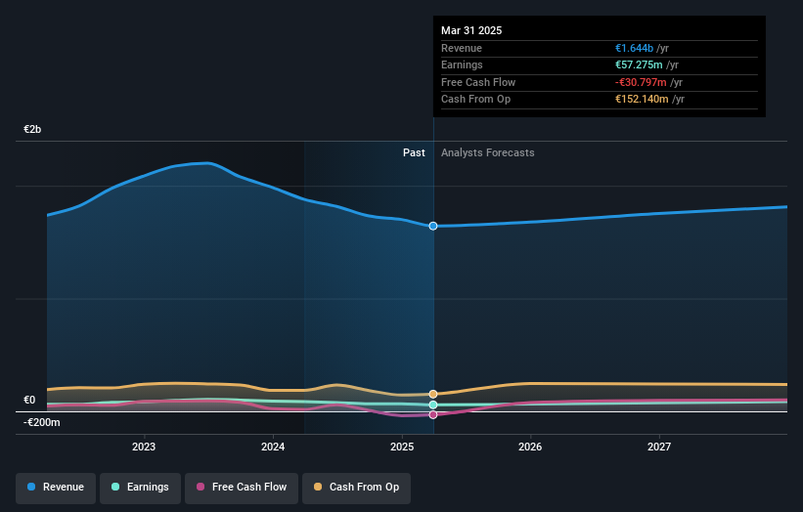
Task: Toggle the Earnings legend button
Action: click(140, 488)
